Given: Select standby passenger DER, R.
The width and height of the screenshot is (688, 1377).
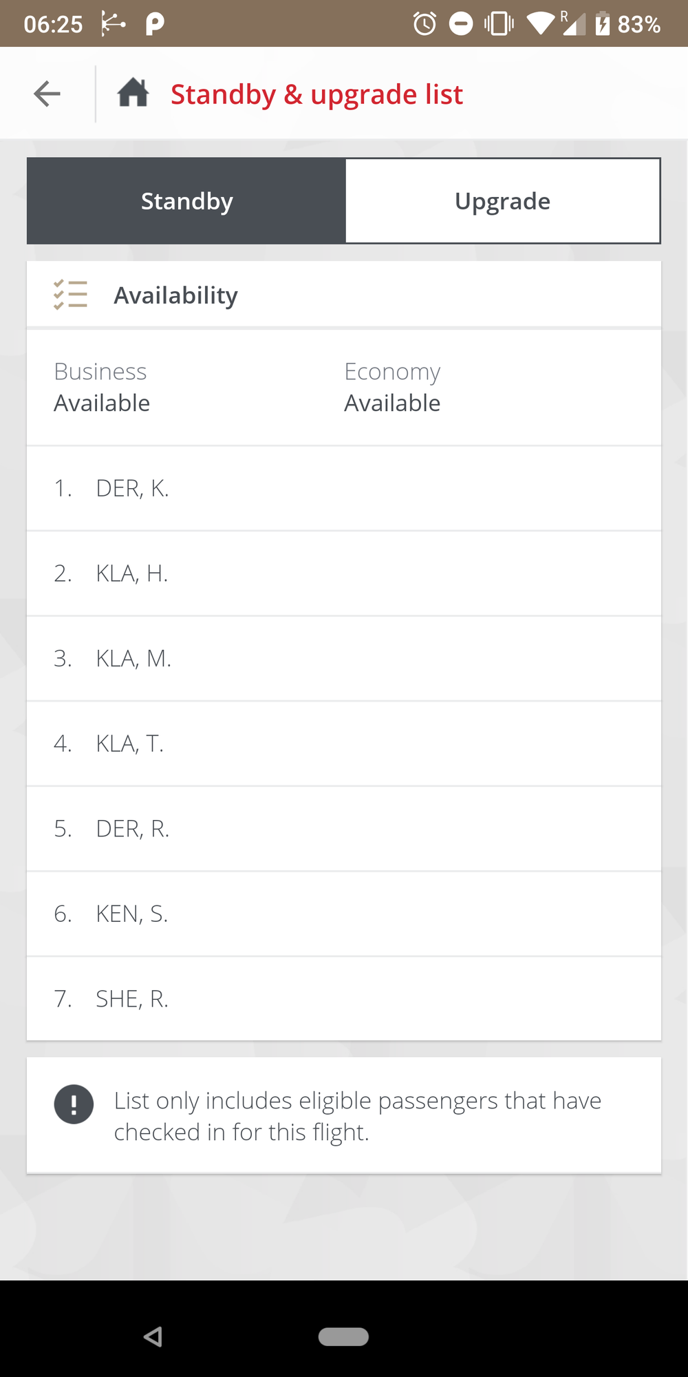Looking at the screenshot, I should coord(344,829).
